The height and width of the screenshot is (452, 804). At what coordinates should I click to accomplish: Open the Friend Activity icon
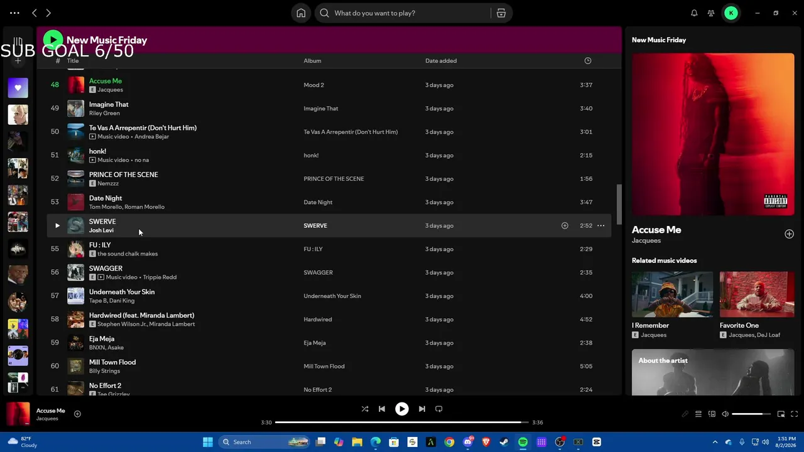(x=711, y=13)
